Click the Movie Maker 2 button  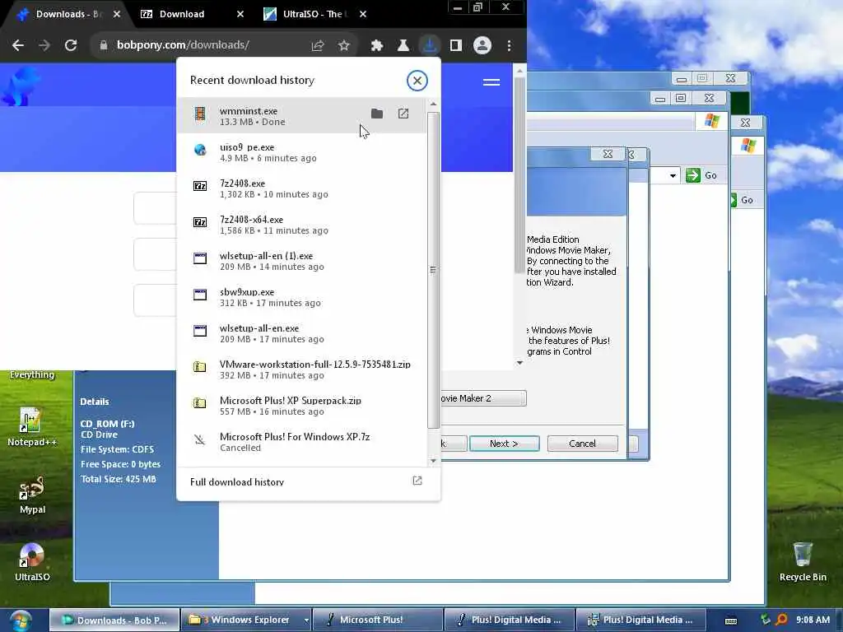(482, 398)
